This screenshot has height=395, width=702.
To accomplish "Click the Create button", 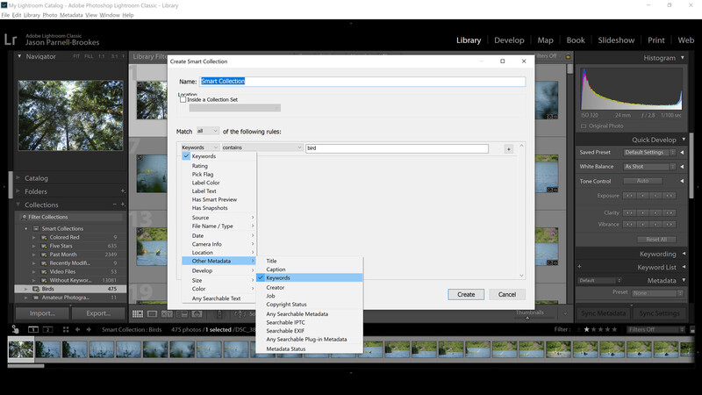I will (x=466, y=294).
